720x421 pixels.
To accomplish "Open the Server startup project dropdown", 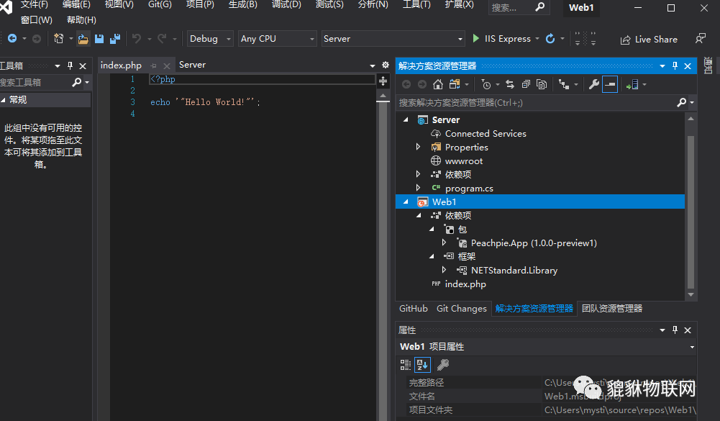I will tap(393, 39).
